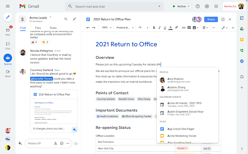
Task: Open Meet in the left sidebar
Action: (x=8, y=74)
